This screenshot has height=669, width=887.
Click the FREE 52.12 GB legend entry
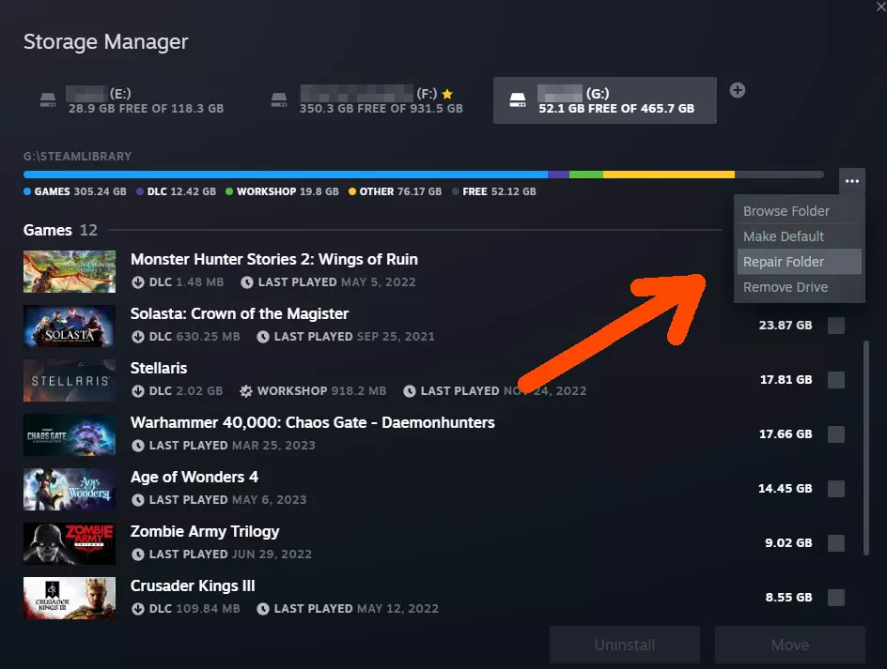pos(494,191)
